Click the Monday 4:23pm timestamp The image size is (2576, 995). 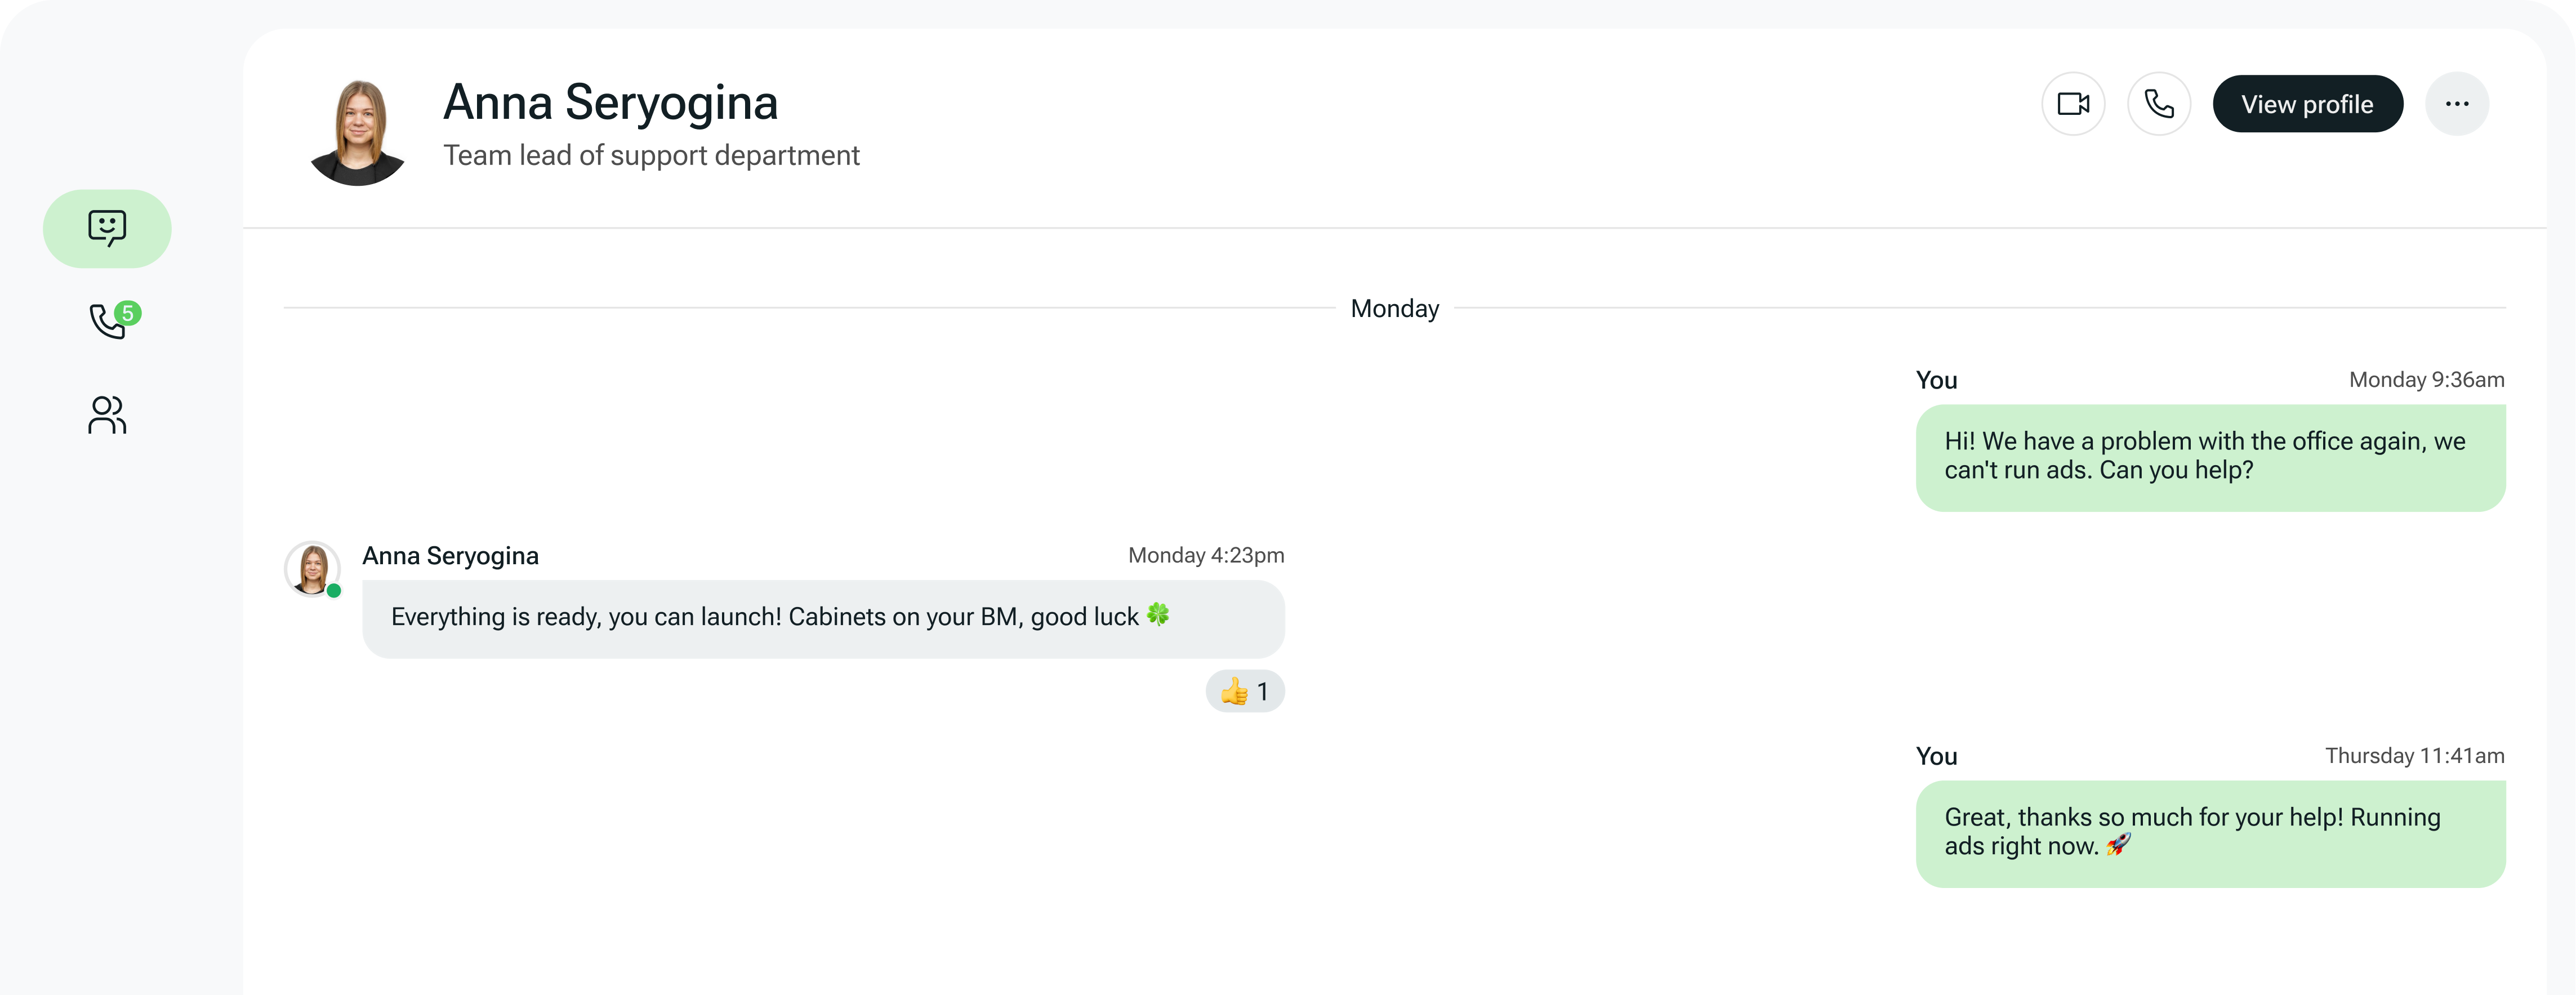point(1206,556)
